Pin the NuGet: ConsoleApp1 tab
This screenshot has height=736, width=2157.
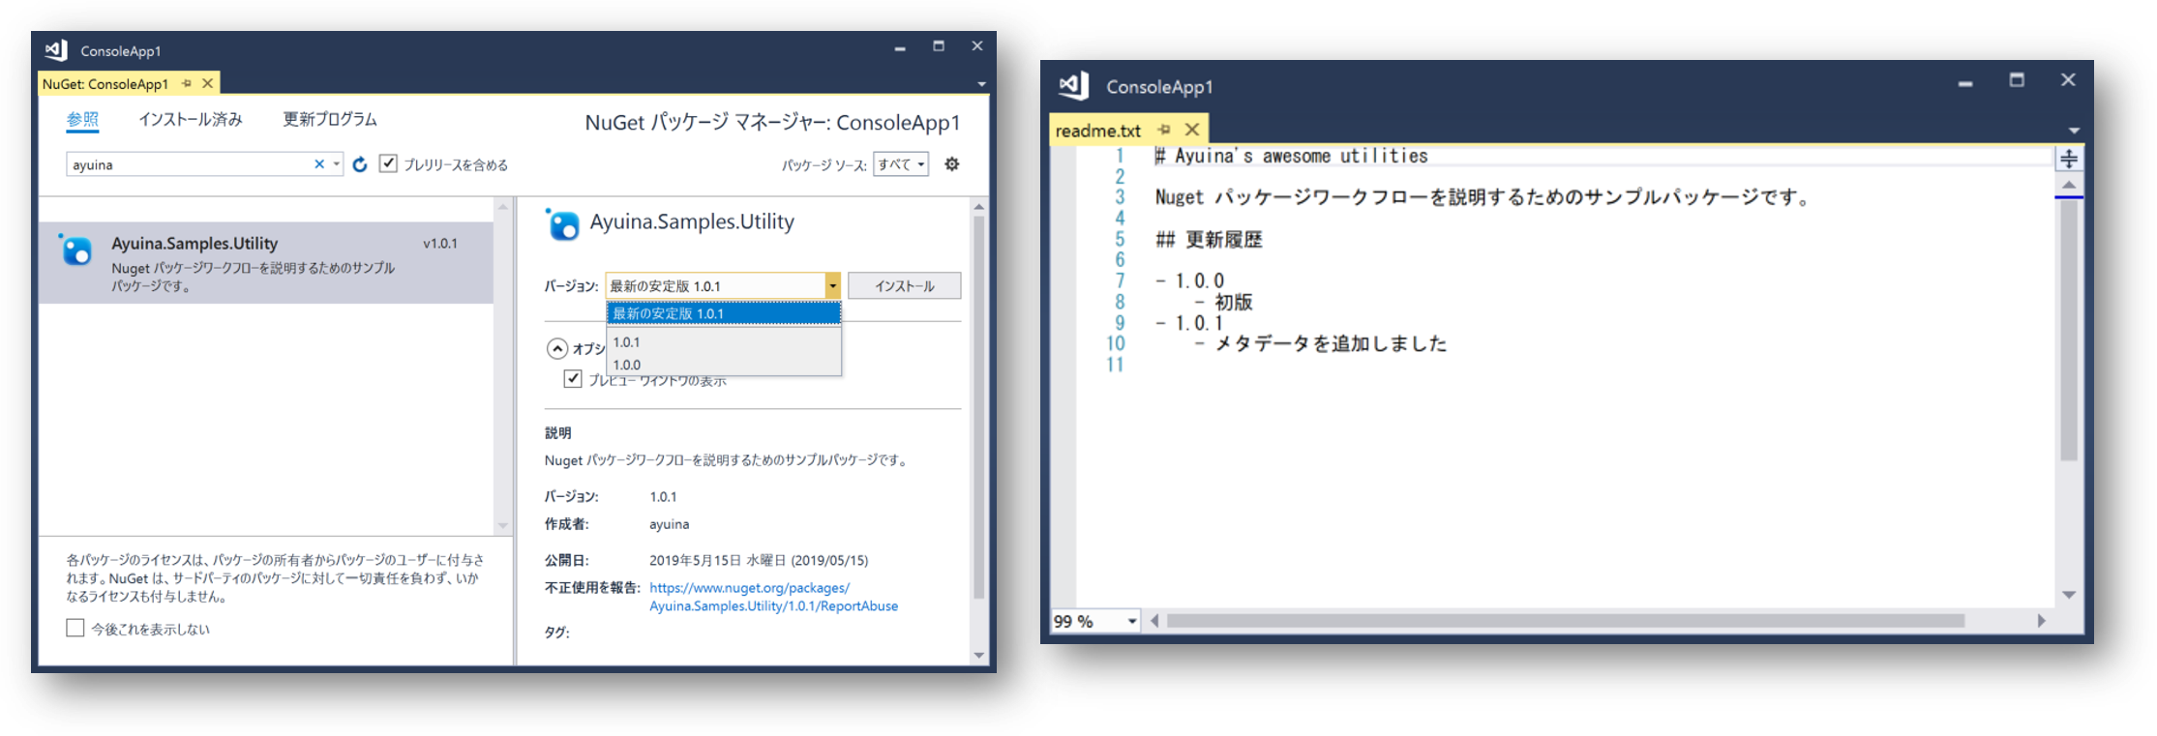[x=187, y=84]
